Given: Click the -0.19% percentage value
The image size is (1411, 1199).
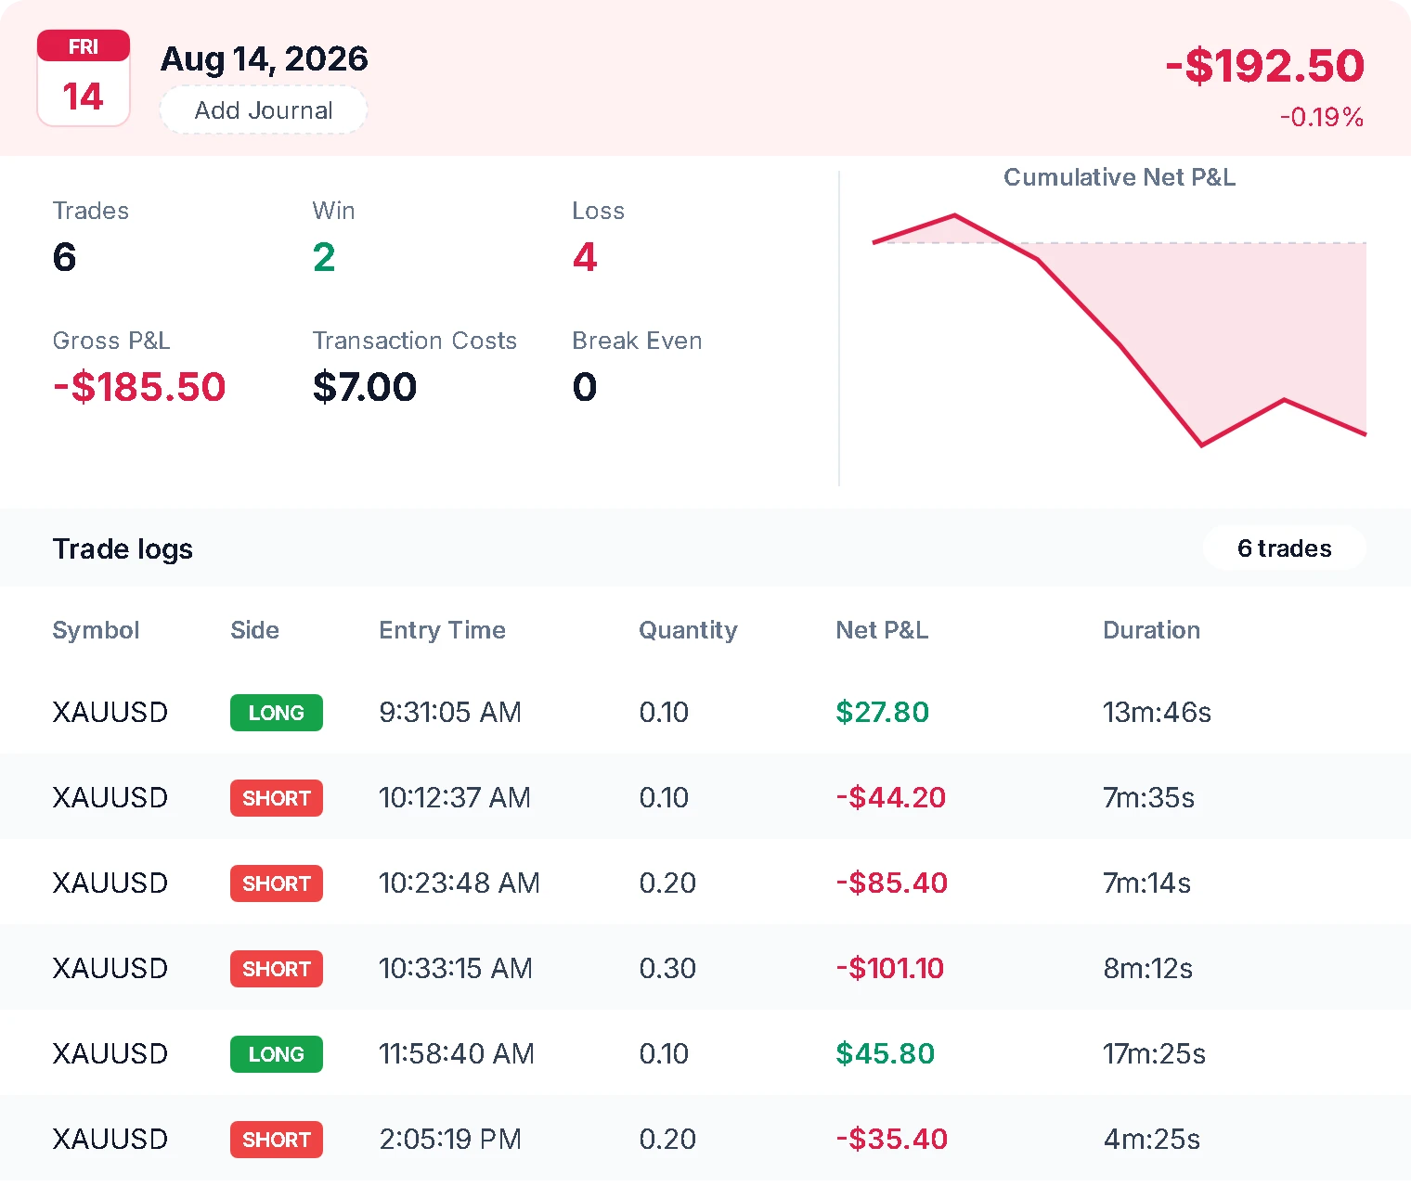Looking at the screenshot, I should (x=1322, y=117).
